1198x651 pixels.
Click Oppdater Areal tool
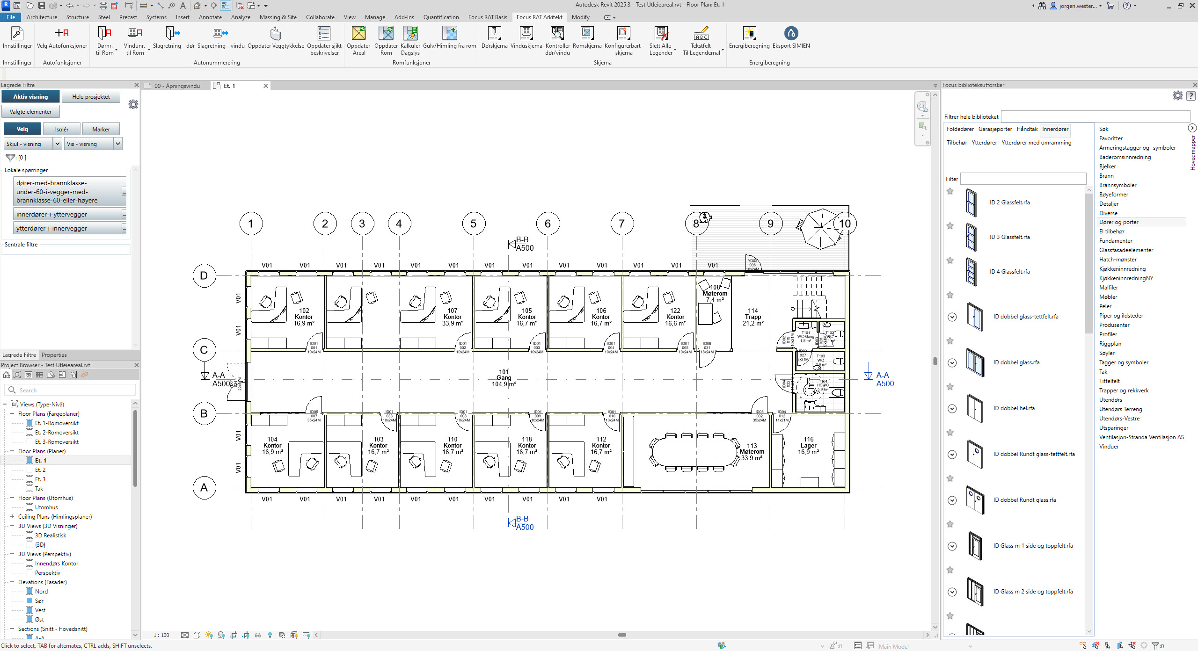(x=359, y=40)
